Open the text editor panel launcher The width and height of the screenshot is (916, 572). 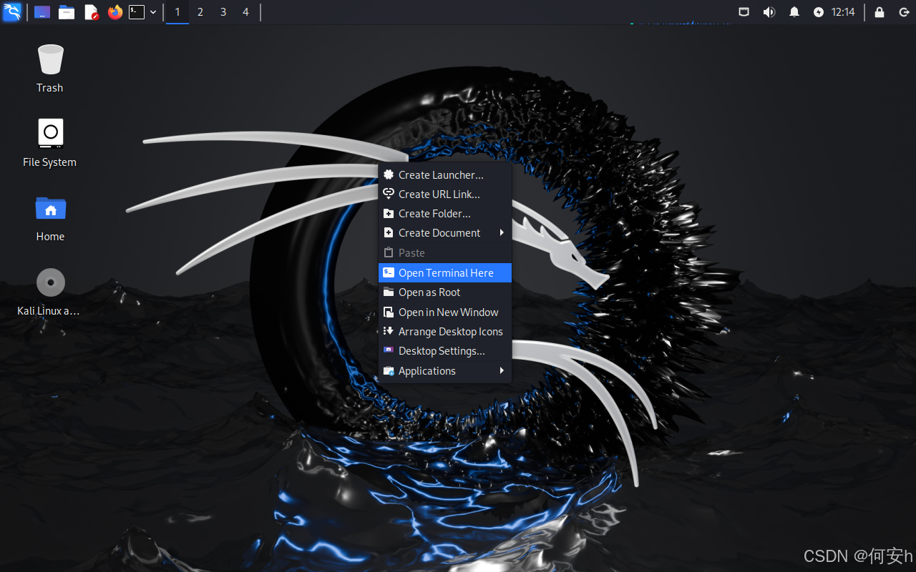pos(91,12)
